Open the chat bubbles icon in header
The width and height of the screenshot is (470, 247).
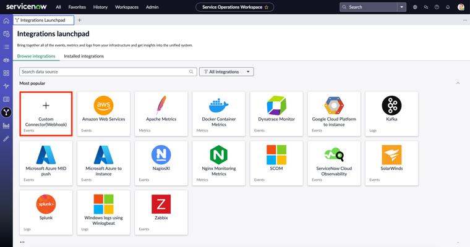pyautogui.click(x=426, y=7)
